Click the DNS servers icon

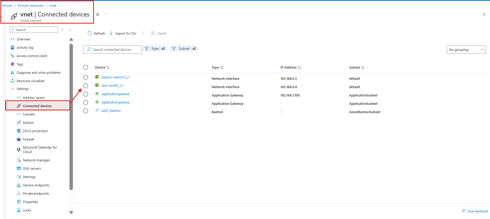(19, 168)
